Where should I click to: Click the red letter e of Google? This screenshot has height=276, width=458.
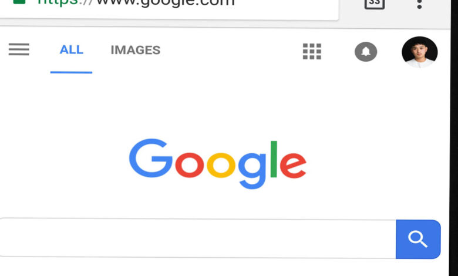[293, 165]
